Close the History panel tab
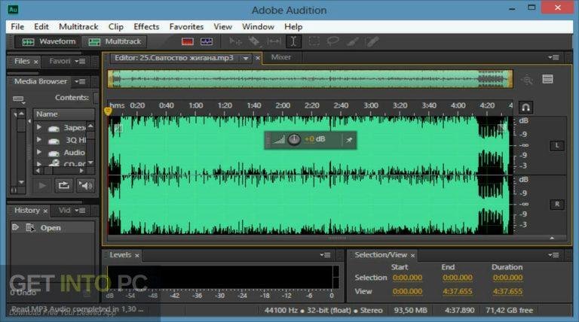 (45, 211)
